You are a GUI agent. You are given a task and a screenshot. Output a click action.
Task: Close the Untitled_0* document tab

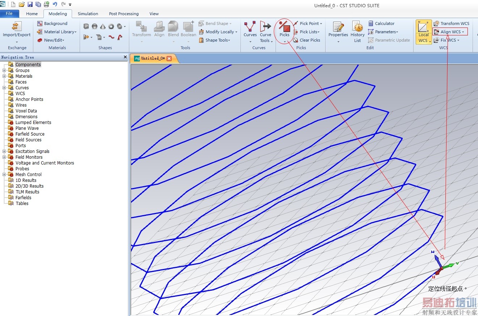(169, 59)
